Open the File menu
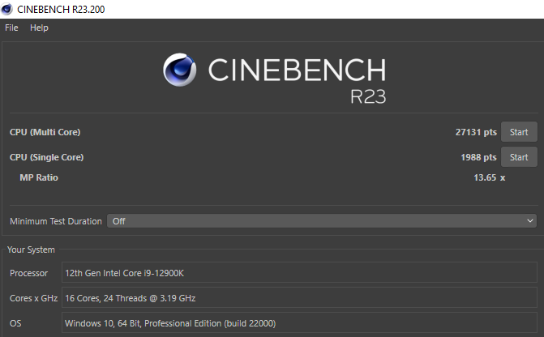Viewport: 544px width, 337px height. [x=11, y=28]
